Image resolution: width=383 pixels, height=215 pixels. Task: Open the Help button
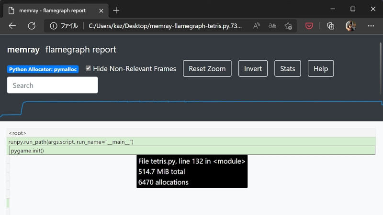coord(320,68)
